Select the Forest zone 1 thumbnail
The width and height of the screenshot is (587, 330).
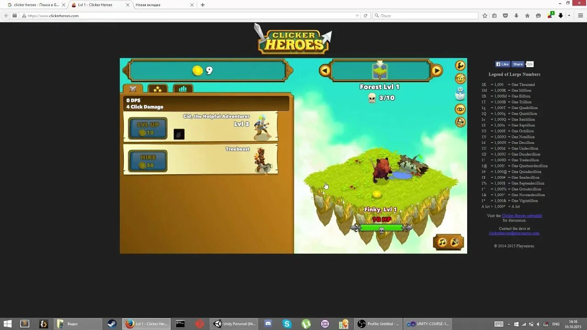(x=380, y=71)
